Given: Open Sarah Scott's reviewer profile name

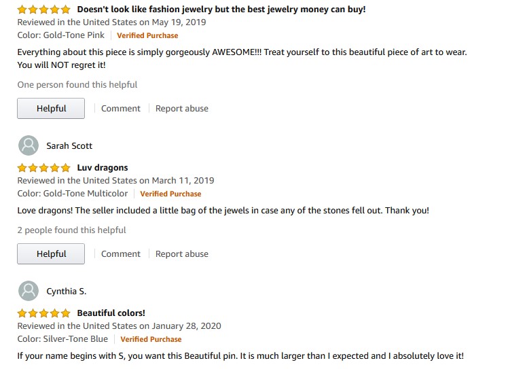Looking at the screenshot, I should (x=69, y=146).
